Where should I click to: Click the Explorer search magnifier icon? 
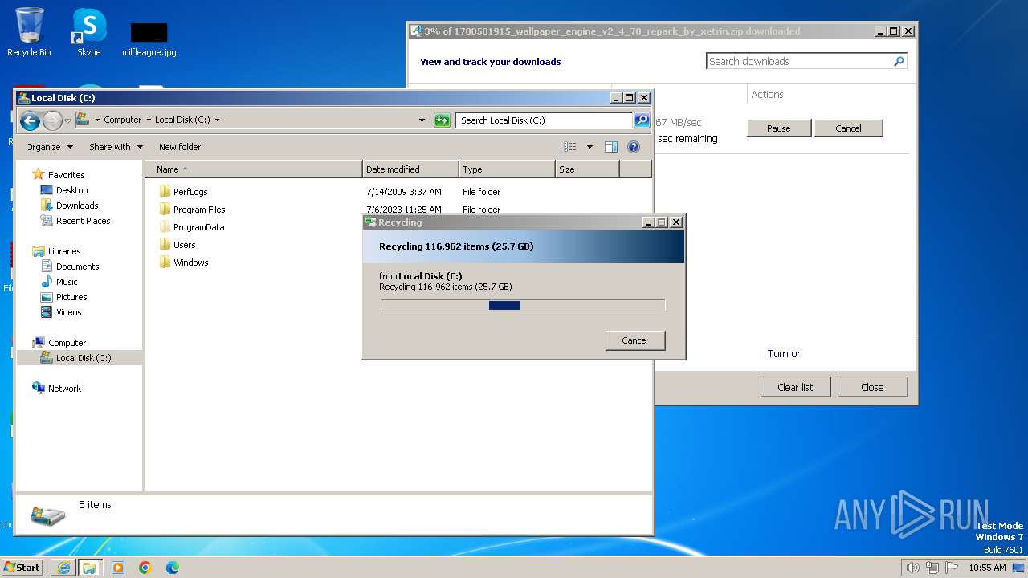(641, 120)
